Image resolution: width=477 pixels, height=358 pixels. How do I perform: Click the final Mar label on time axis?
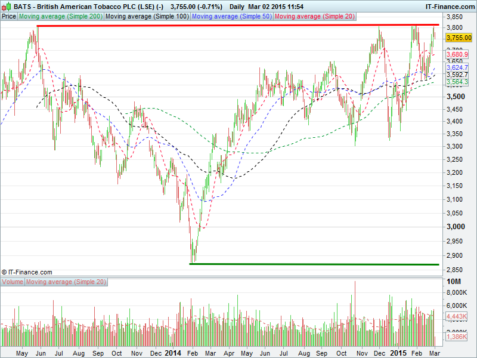coord(435,353)
